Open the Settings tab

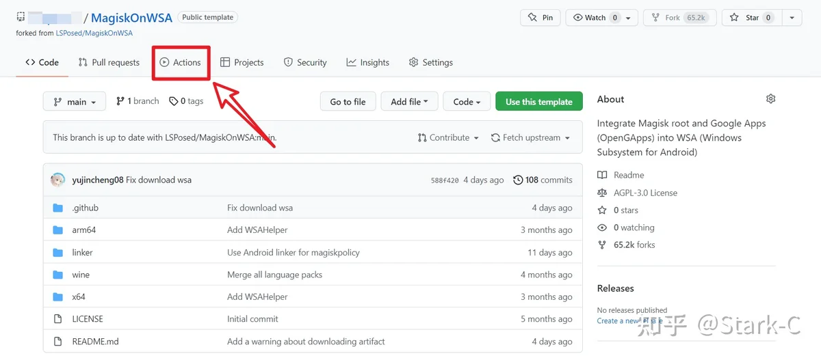coord(431,62)
